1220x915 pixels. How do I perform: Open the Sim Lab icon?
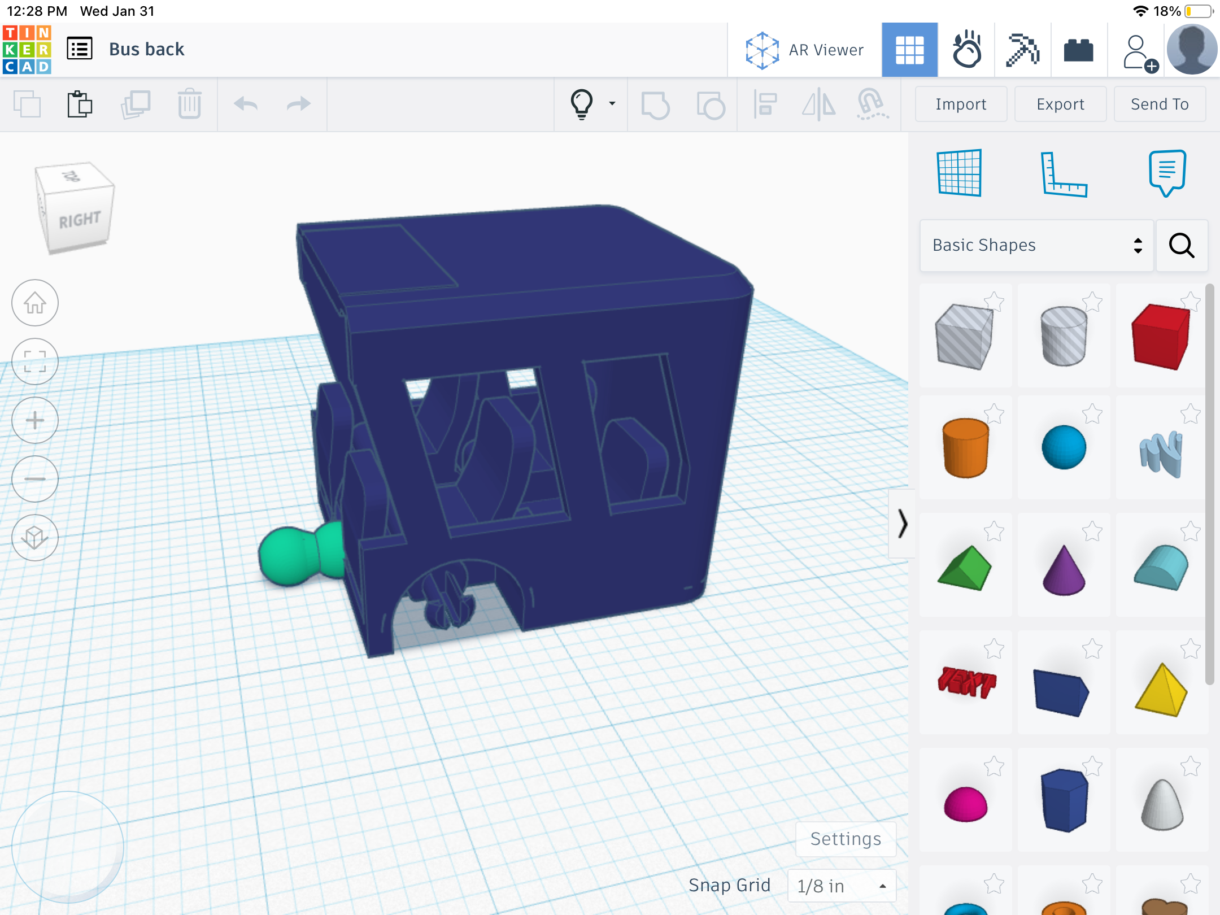966,50
